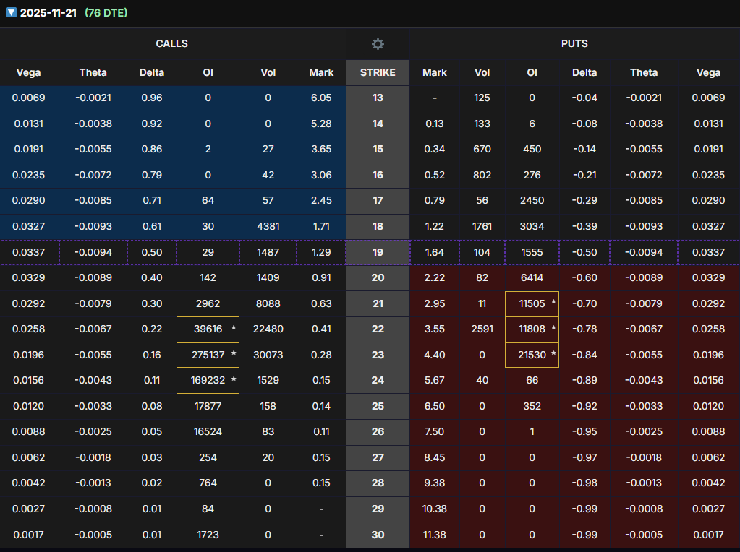
Task: Select the at-the-money strike 19 cell
Action: 378,253
